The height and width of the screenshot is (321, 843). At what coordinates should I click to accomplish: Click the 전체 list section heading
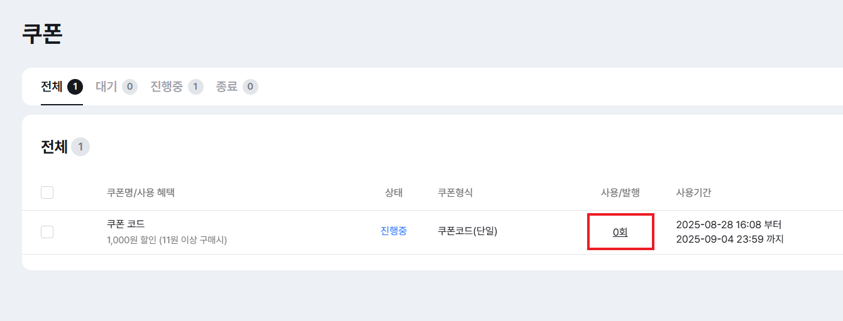[x=54, y=147]
